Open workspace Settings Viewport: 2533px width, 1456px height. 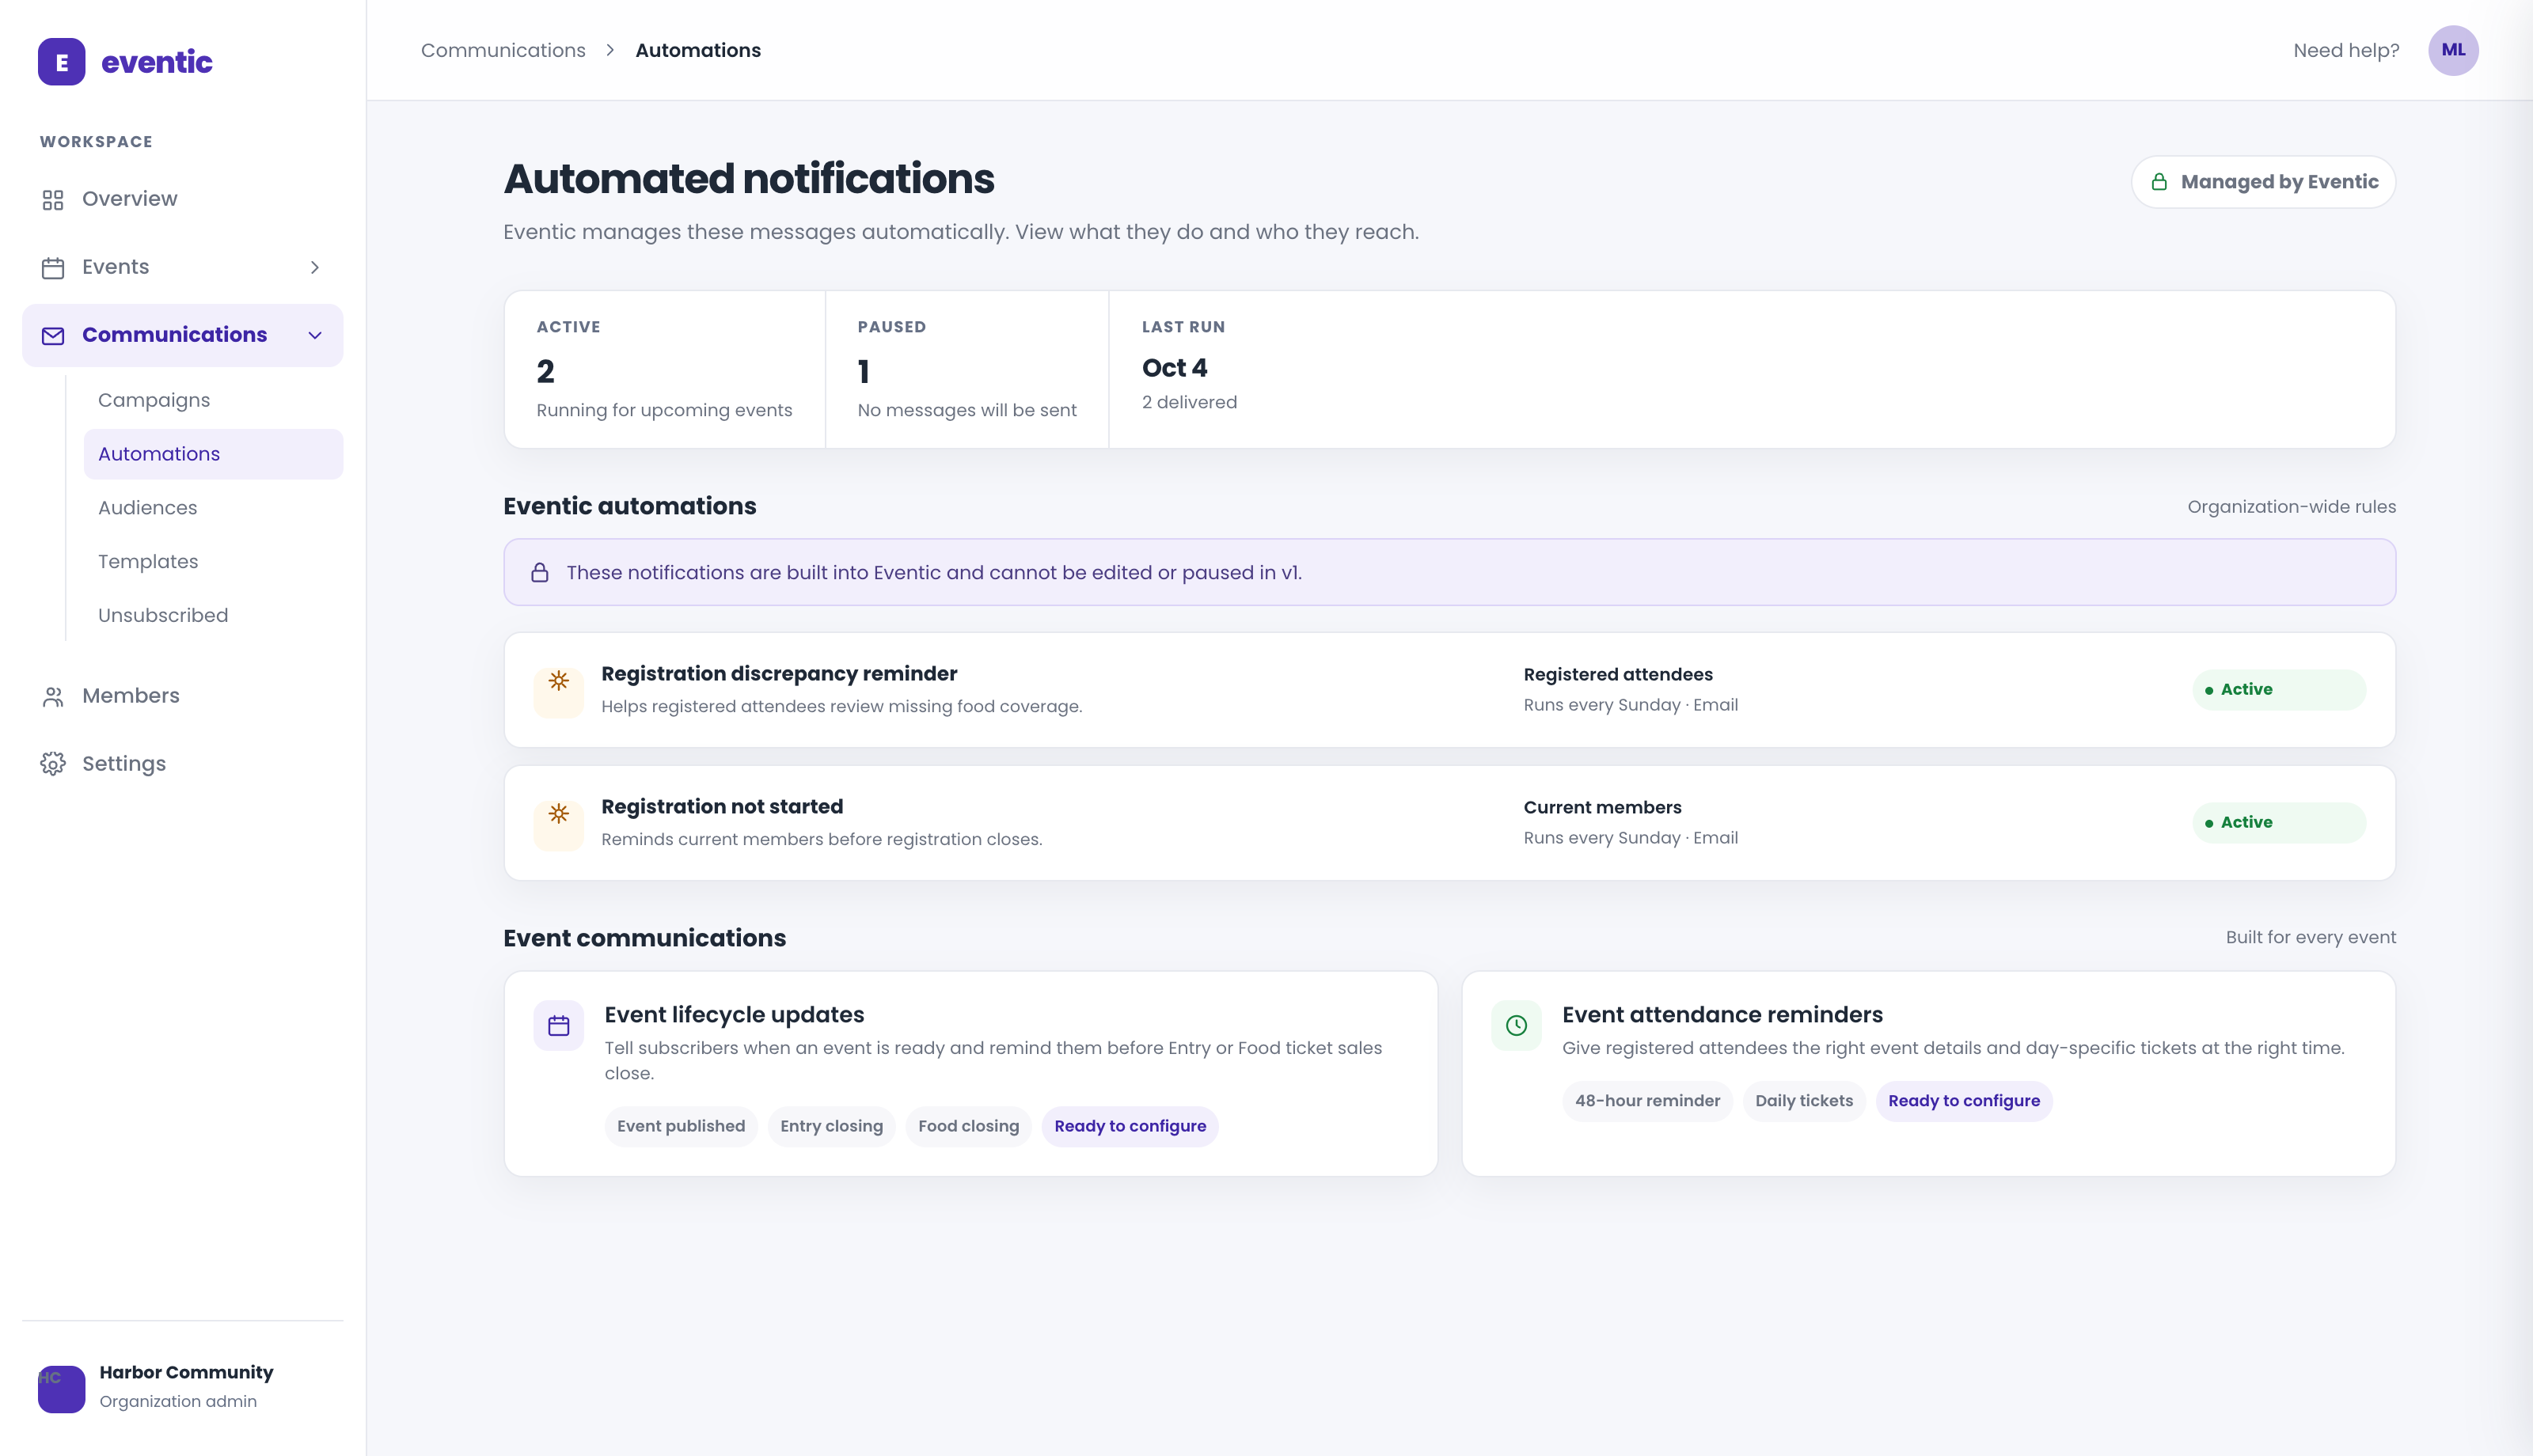coord(183,764)
